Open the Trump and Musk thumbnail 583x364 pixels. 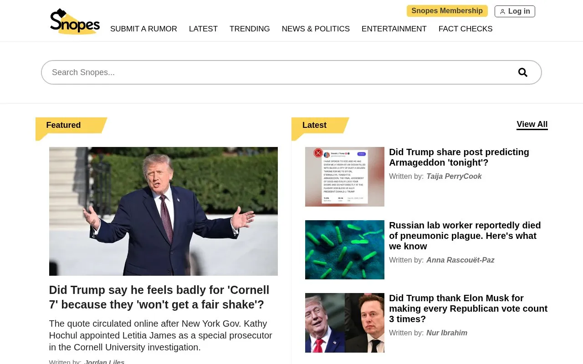(x=345, y=323)
